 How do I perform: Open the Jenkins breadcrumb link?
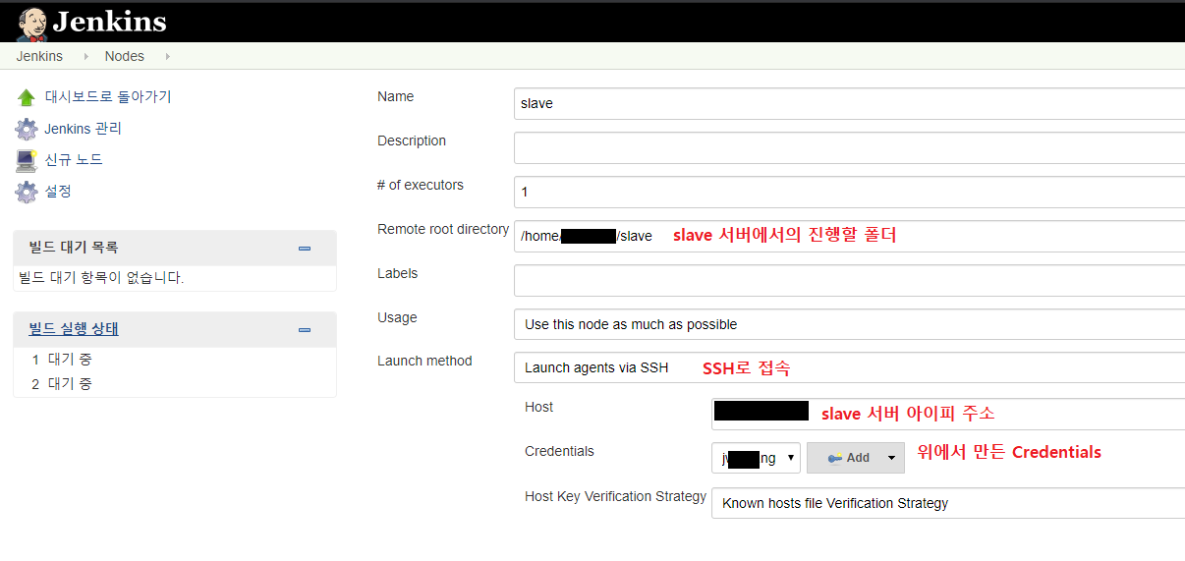39,56
